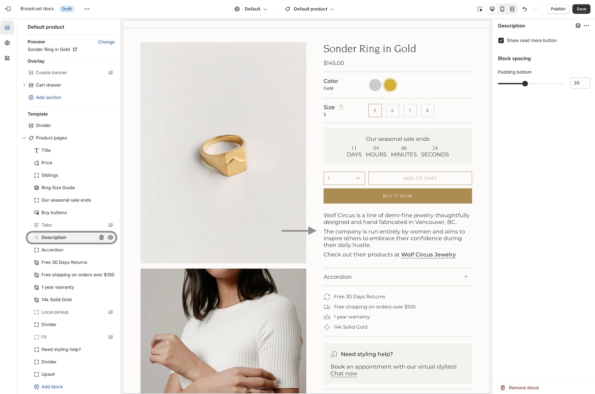Click the Publish button

coord(558,9)
